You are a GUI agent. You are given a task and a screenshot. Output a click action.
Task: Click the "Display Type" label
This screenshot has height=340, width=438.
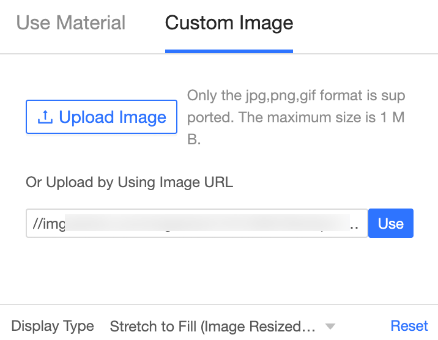point(53,327)
